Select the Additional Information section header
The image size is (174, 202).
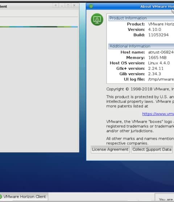point(141,46)
